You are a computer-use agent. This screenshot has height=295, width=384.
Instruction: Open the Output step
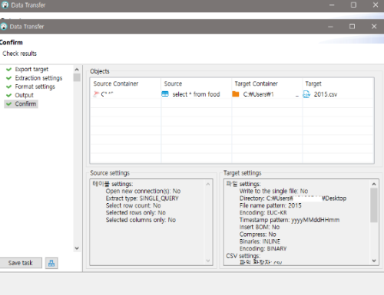pyautogui.click(x=24, y=95)
